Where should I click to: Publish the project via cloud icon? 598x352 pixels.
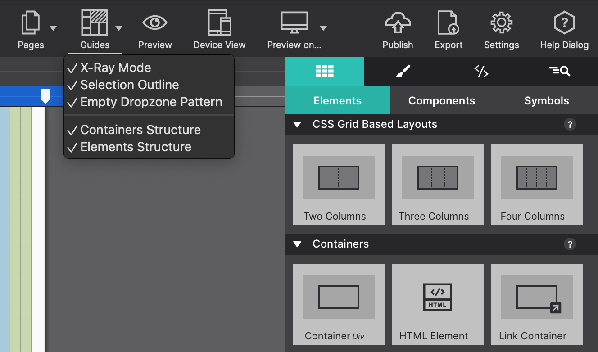(x=398, y=23)
